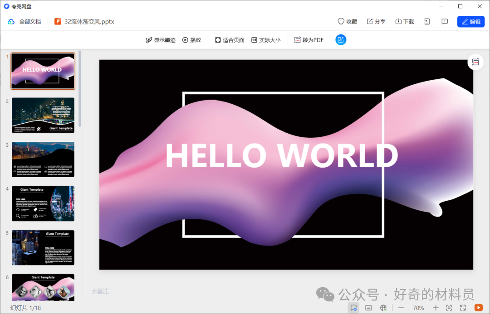Click the orange PPT file icon
The width and height of the screenshot is (490, 314).
[x=58, y=22]
